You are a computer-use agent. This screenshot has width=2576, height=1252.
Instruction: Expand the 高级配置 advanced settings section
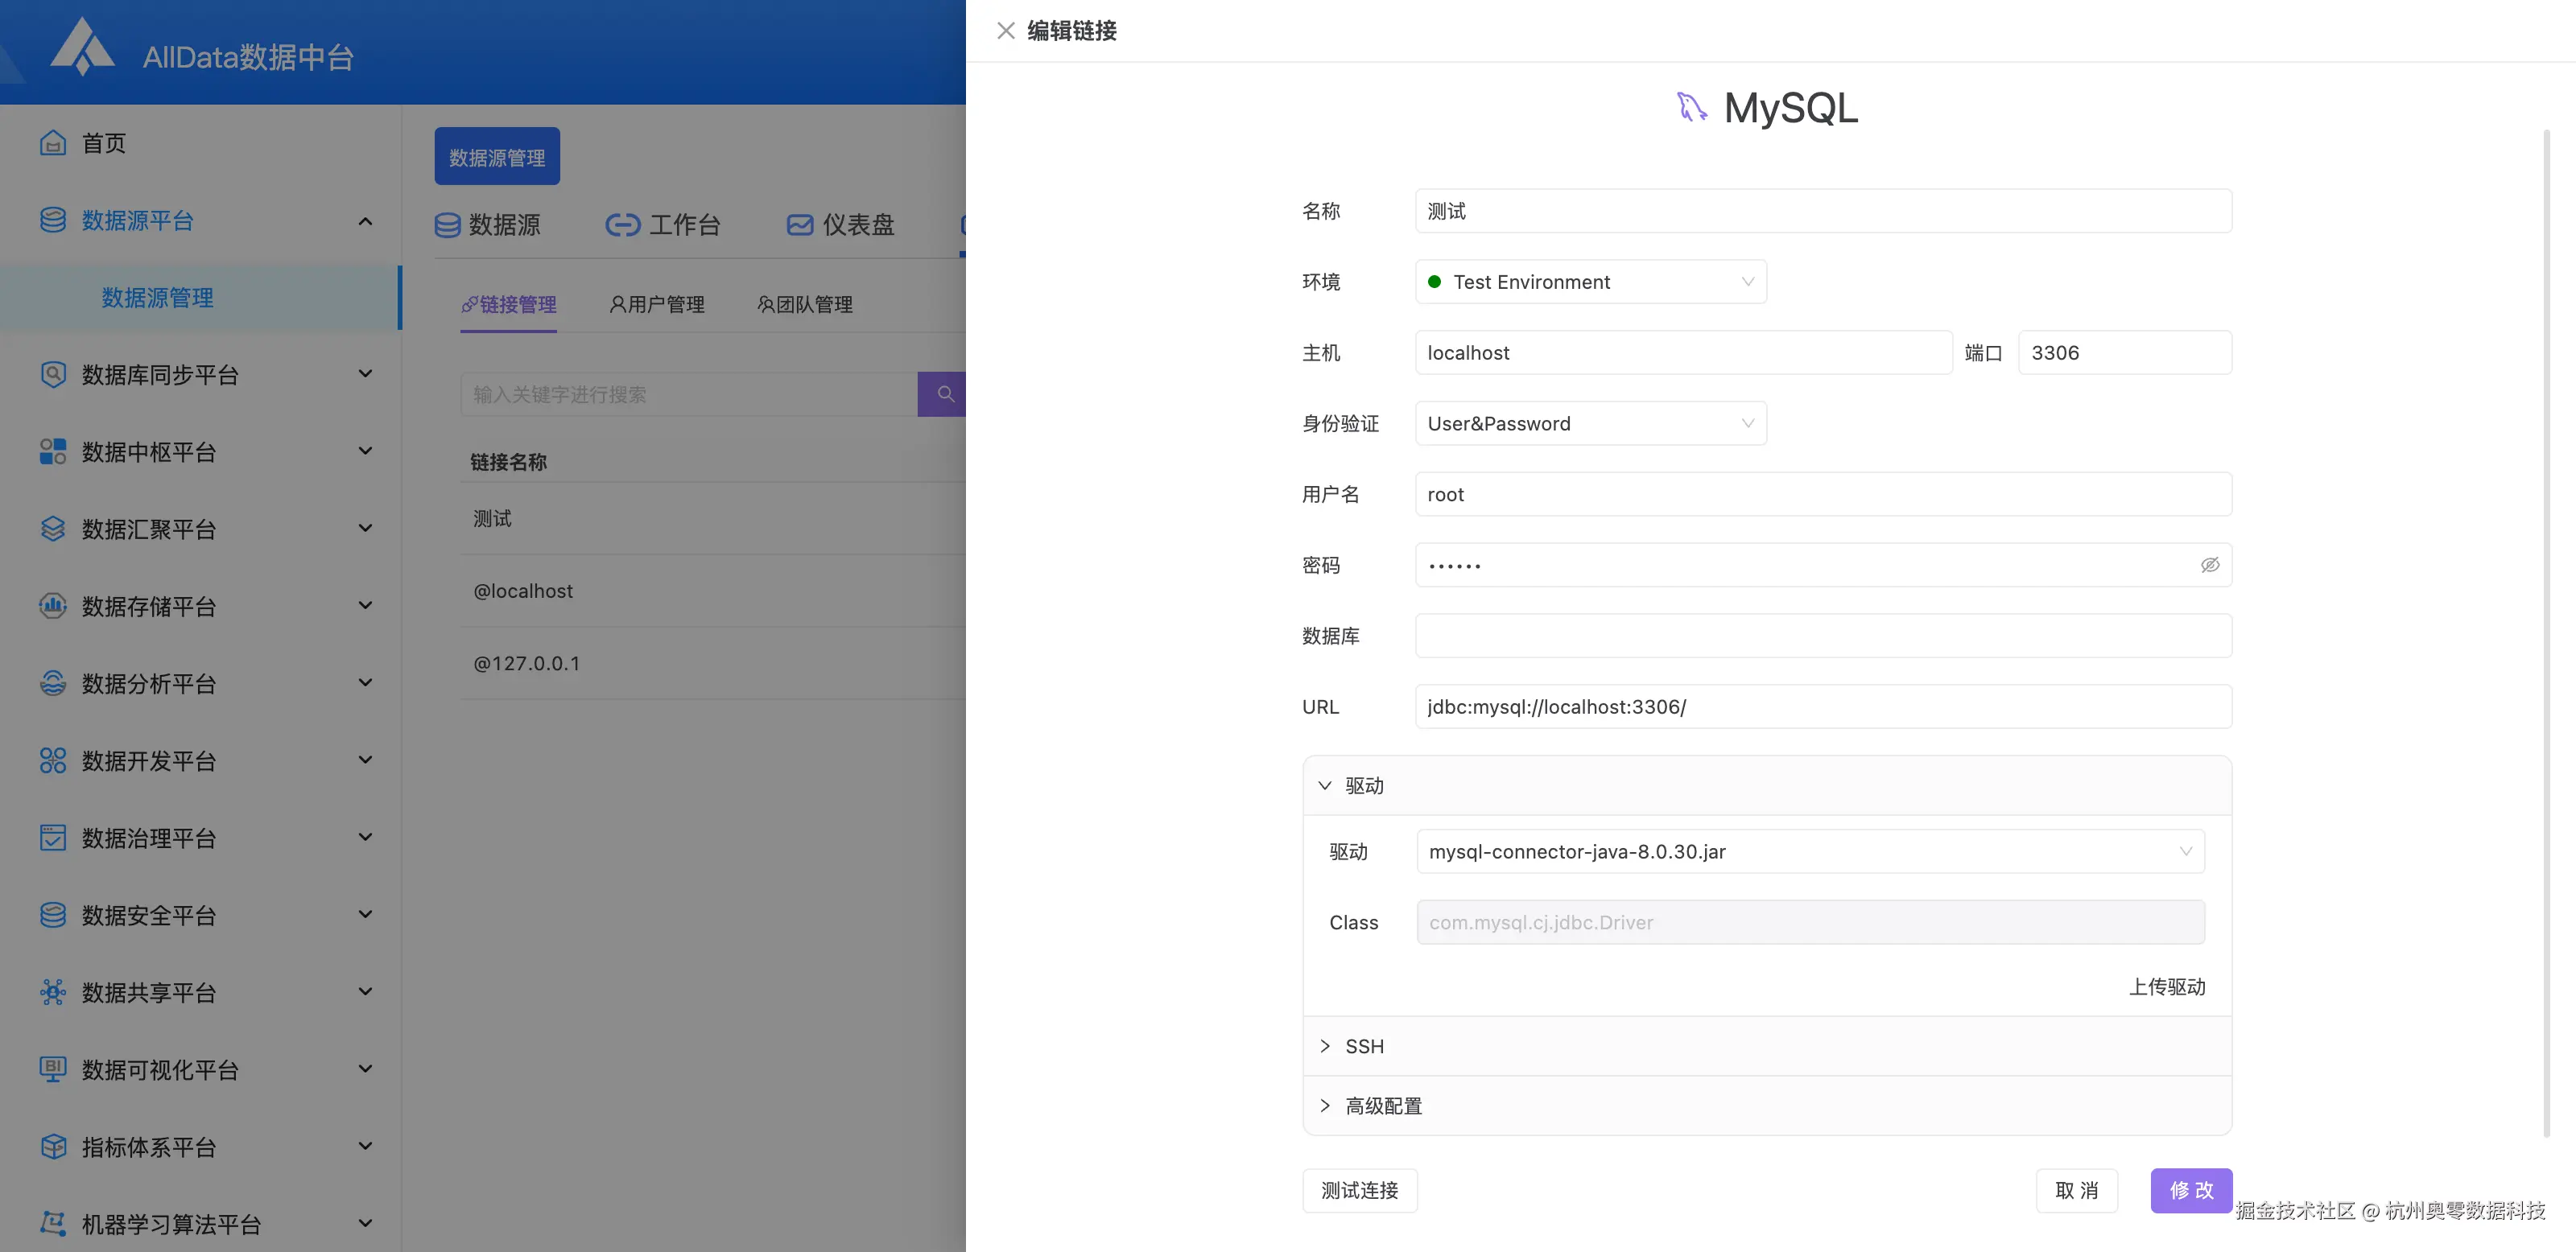pyautogui.click(x=1383, y=1105)
